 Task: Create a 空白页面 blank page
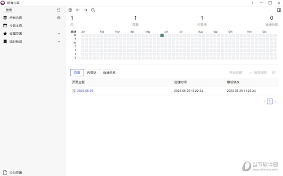(16, 173)
